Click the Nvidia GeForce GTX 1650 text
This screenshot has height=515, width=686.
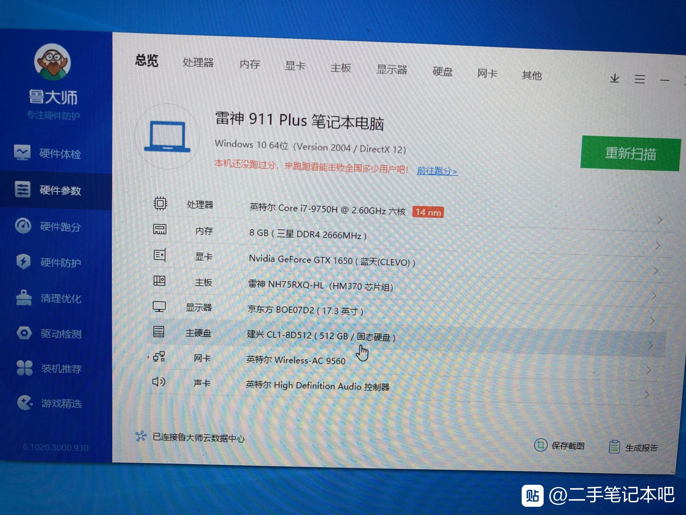click(x=332, y=260)
